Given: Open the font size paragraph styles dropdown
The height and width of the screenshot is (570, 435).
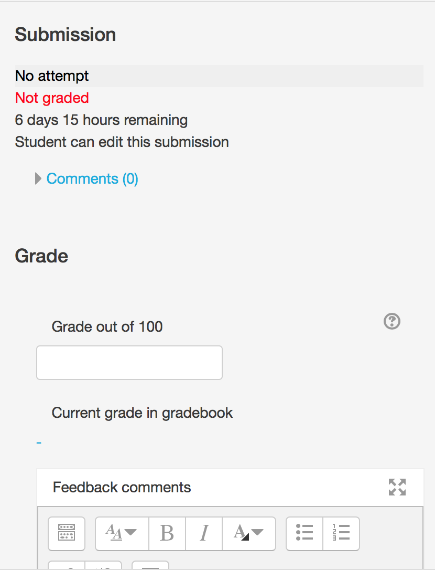Looking at the screenshot, I should click(x=122, y=533).
